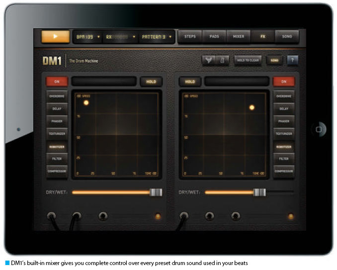Open the Pattern 3 dropdown
Image resolution: width=337 pixels, height=270 pixels.
pos(157,37)
